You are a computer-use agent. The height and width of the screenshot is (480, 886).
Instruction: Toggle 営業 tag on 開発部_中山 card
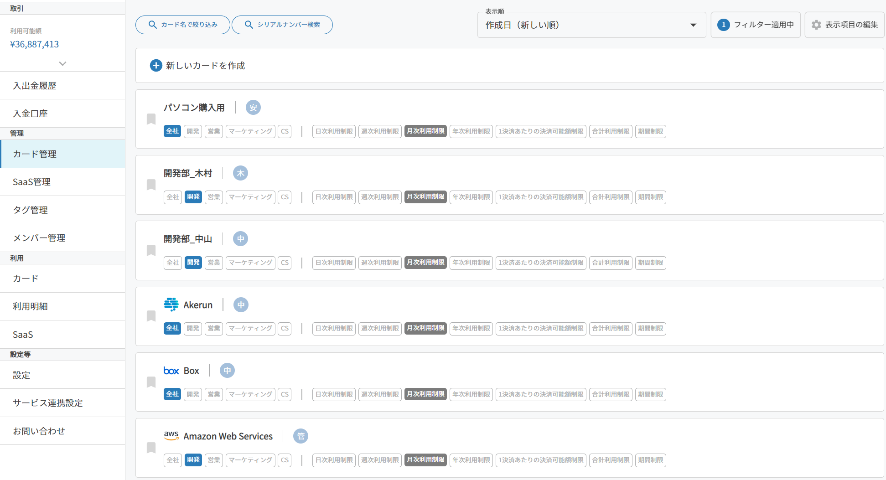pyautogui.click(x=214, y=263)
